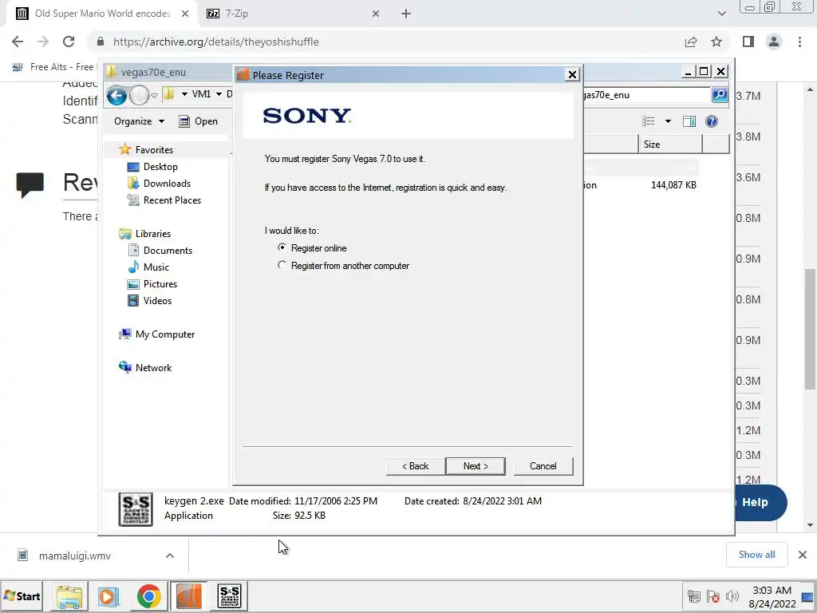Open the Organize menu in Explorer
The width and height of the screenshot is (817, 613).
pos(139,121)
